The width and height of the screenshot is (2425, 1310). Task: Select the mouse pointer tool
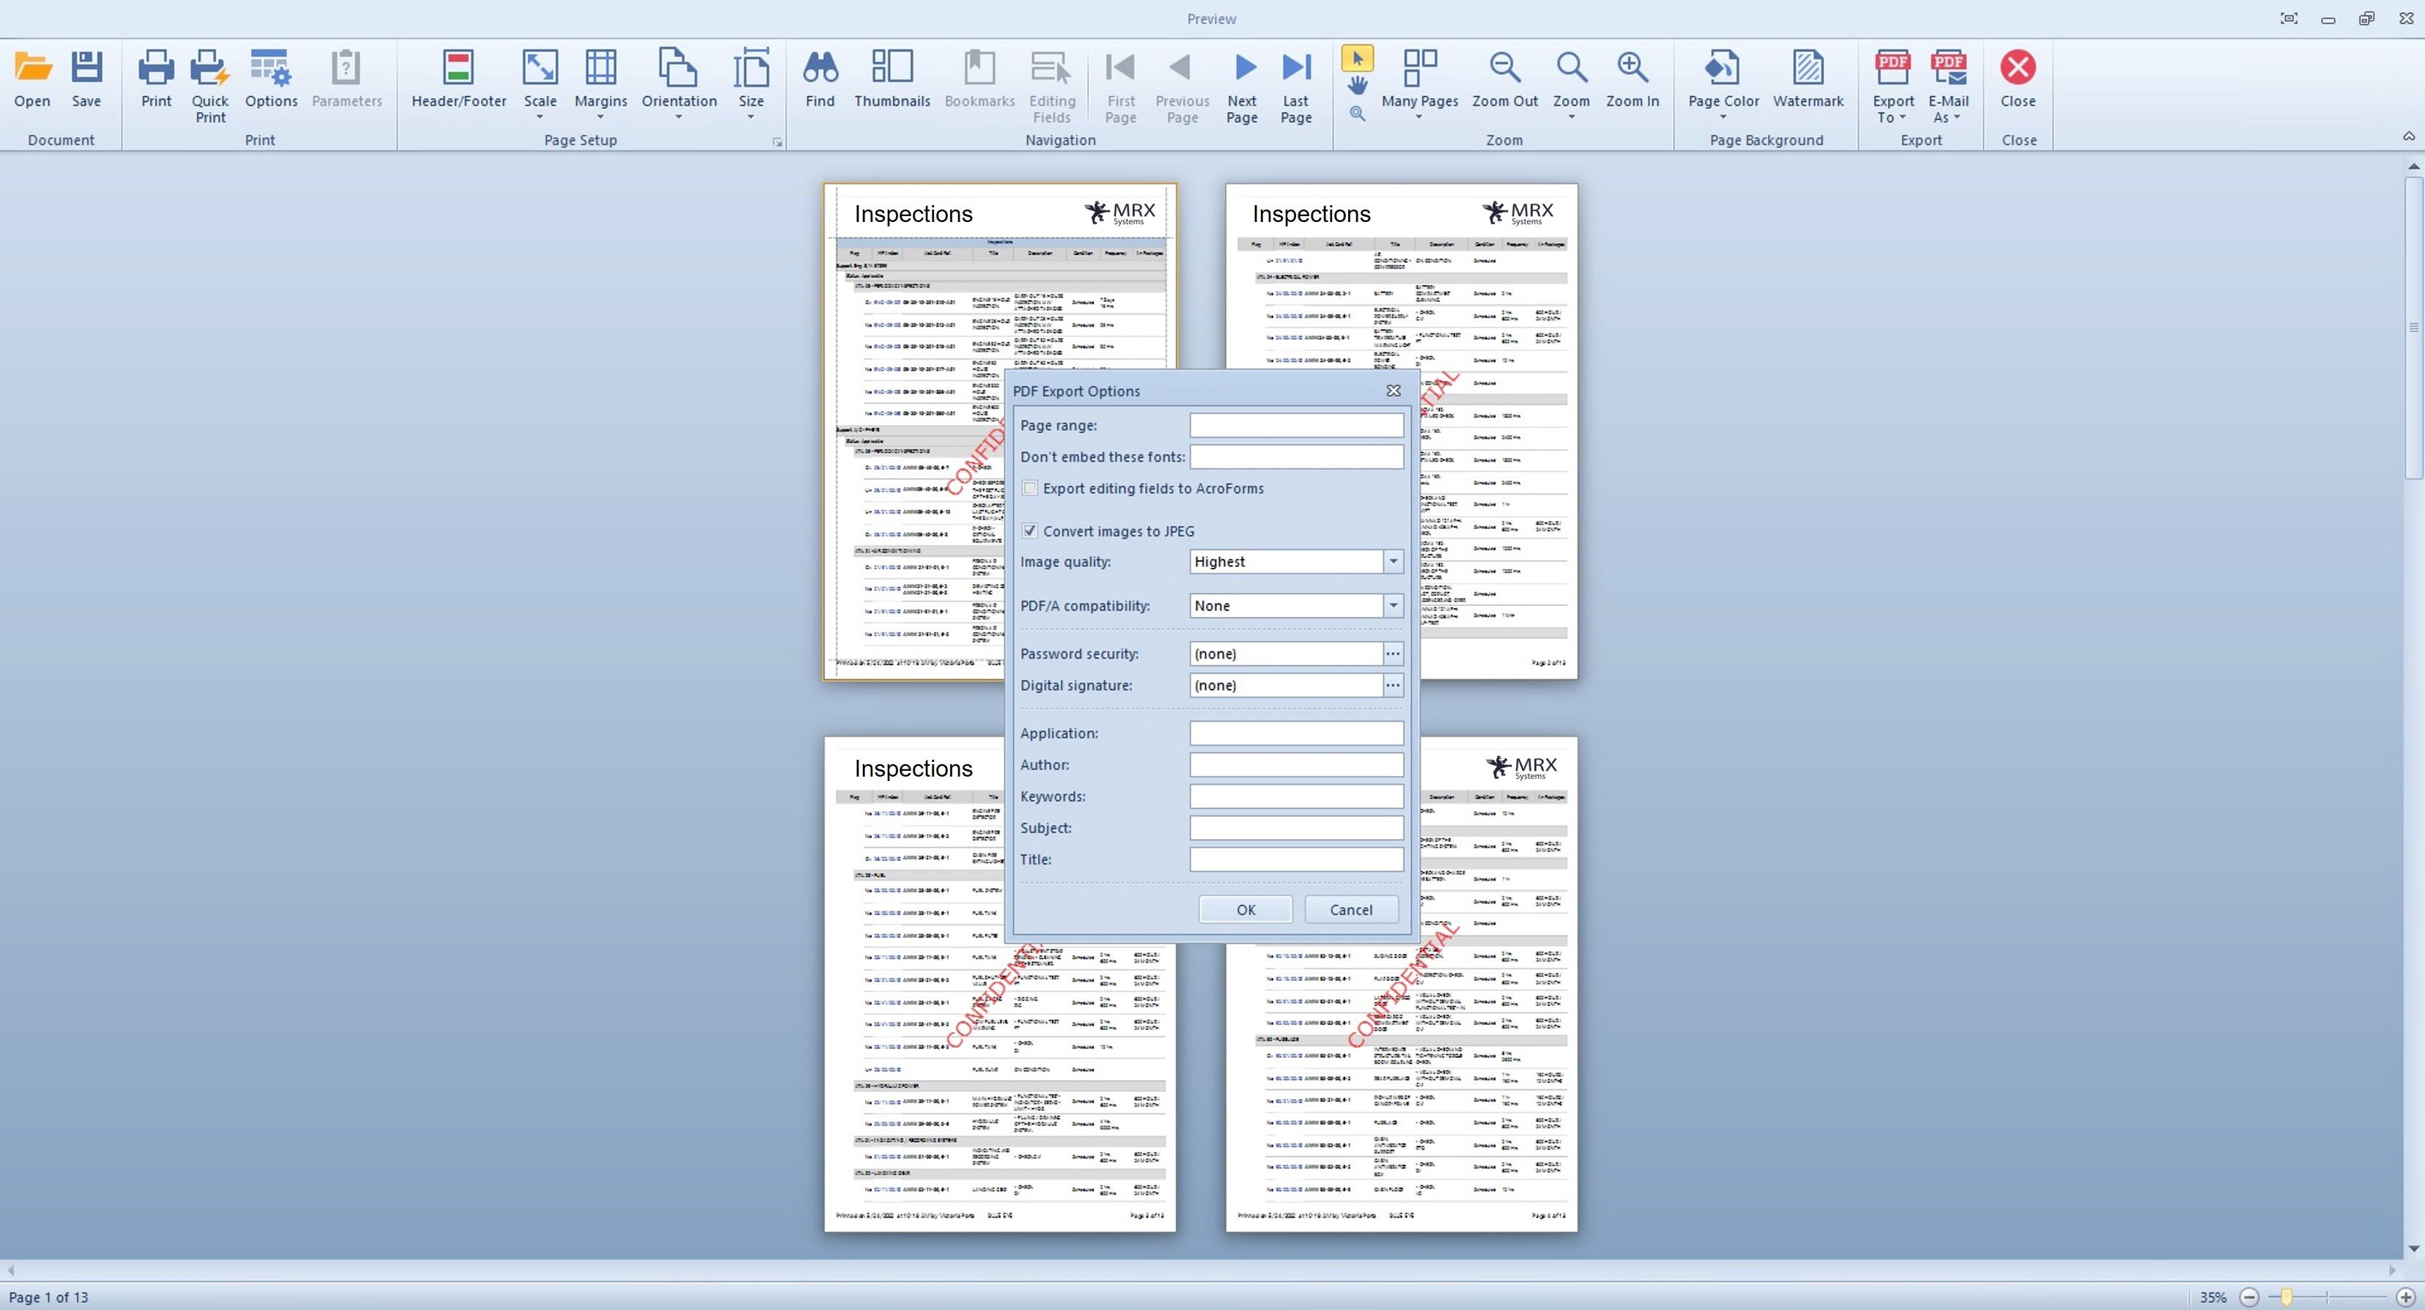coord(1356,59)
